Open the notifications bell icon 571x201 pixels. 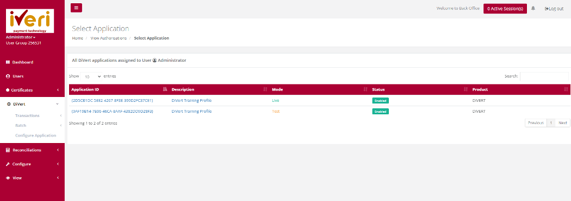point(533,8)
